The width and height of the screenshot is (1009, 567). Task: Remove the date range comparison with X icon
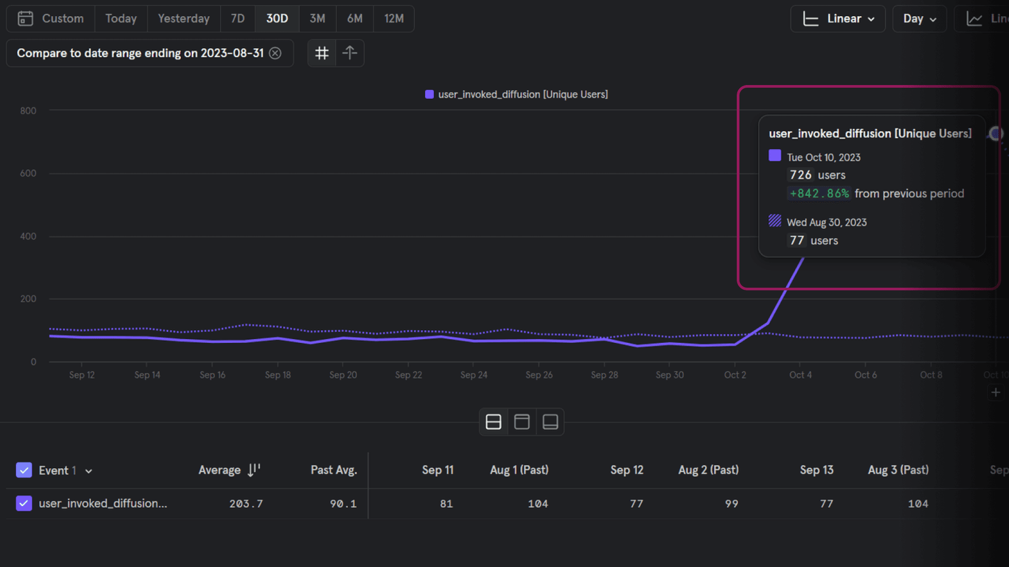point(275,53)
